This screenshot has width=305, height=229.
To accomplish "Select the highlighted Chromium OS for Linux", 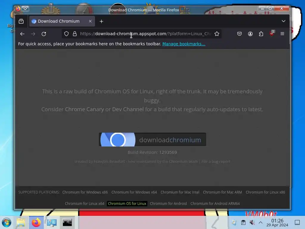I will (127, 203).
